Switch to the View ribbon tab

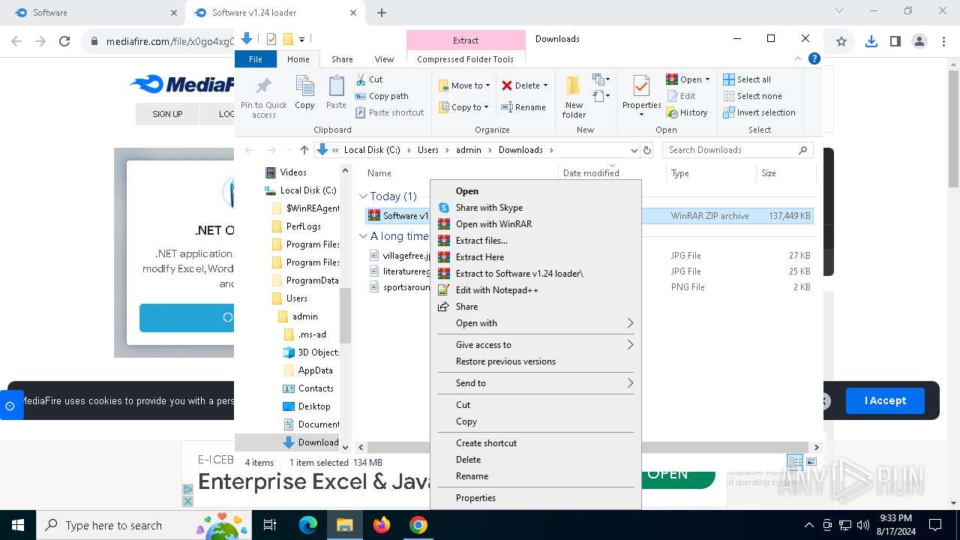coord(384,59)
